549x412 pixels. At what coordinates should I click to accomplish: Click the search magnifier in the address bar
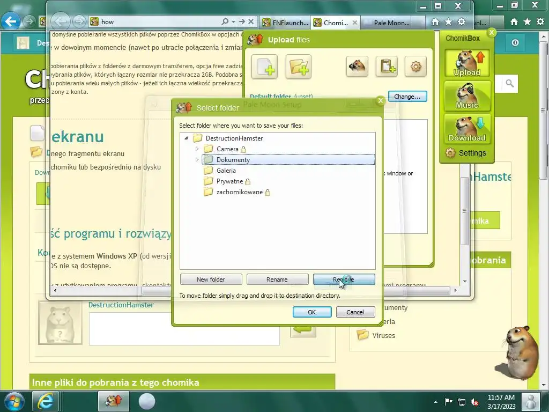pos(225,21)
